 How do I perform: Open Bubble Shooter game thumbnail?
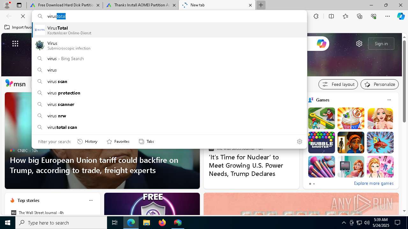tap(322, 142)
